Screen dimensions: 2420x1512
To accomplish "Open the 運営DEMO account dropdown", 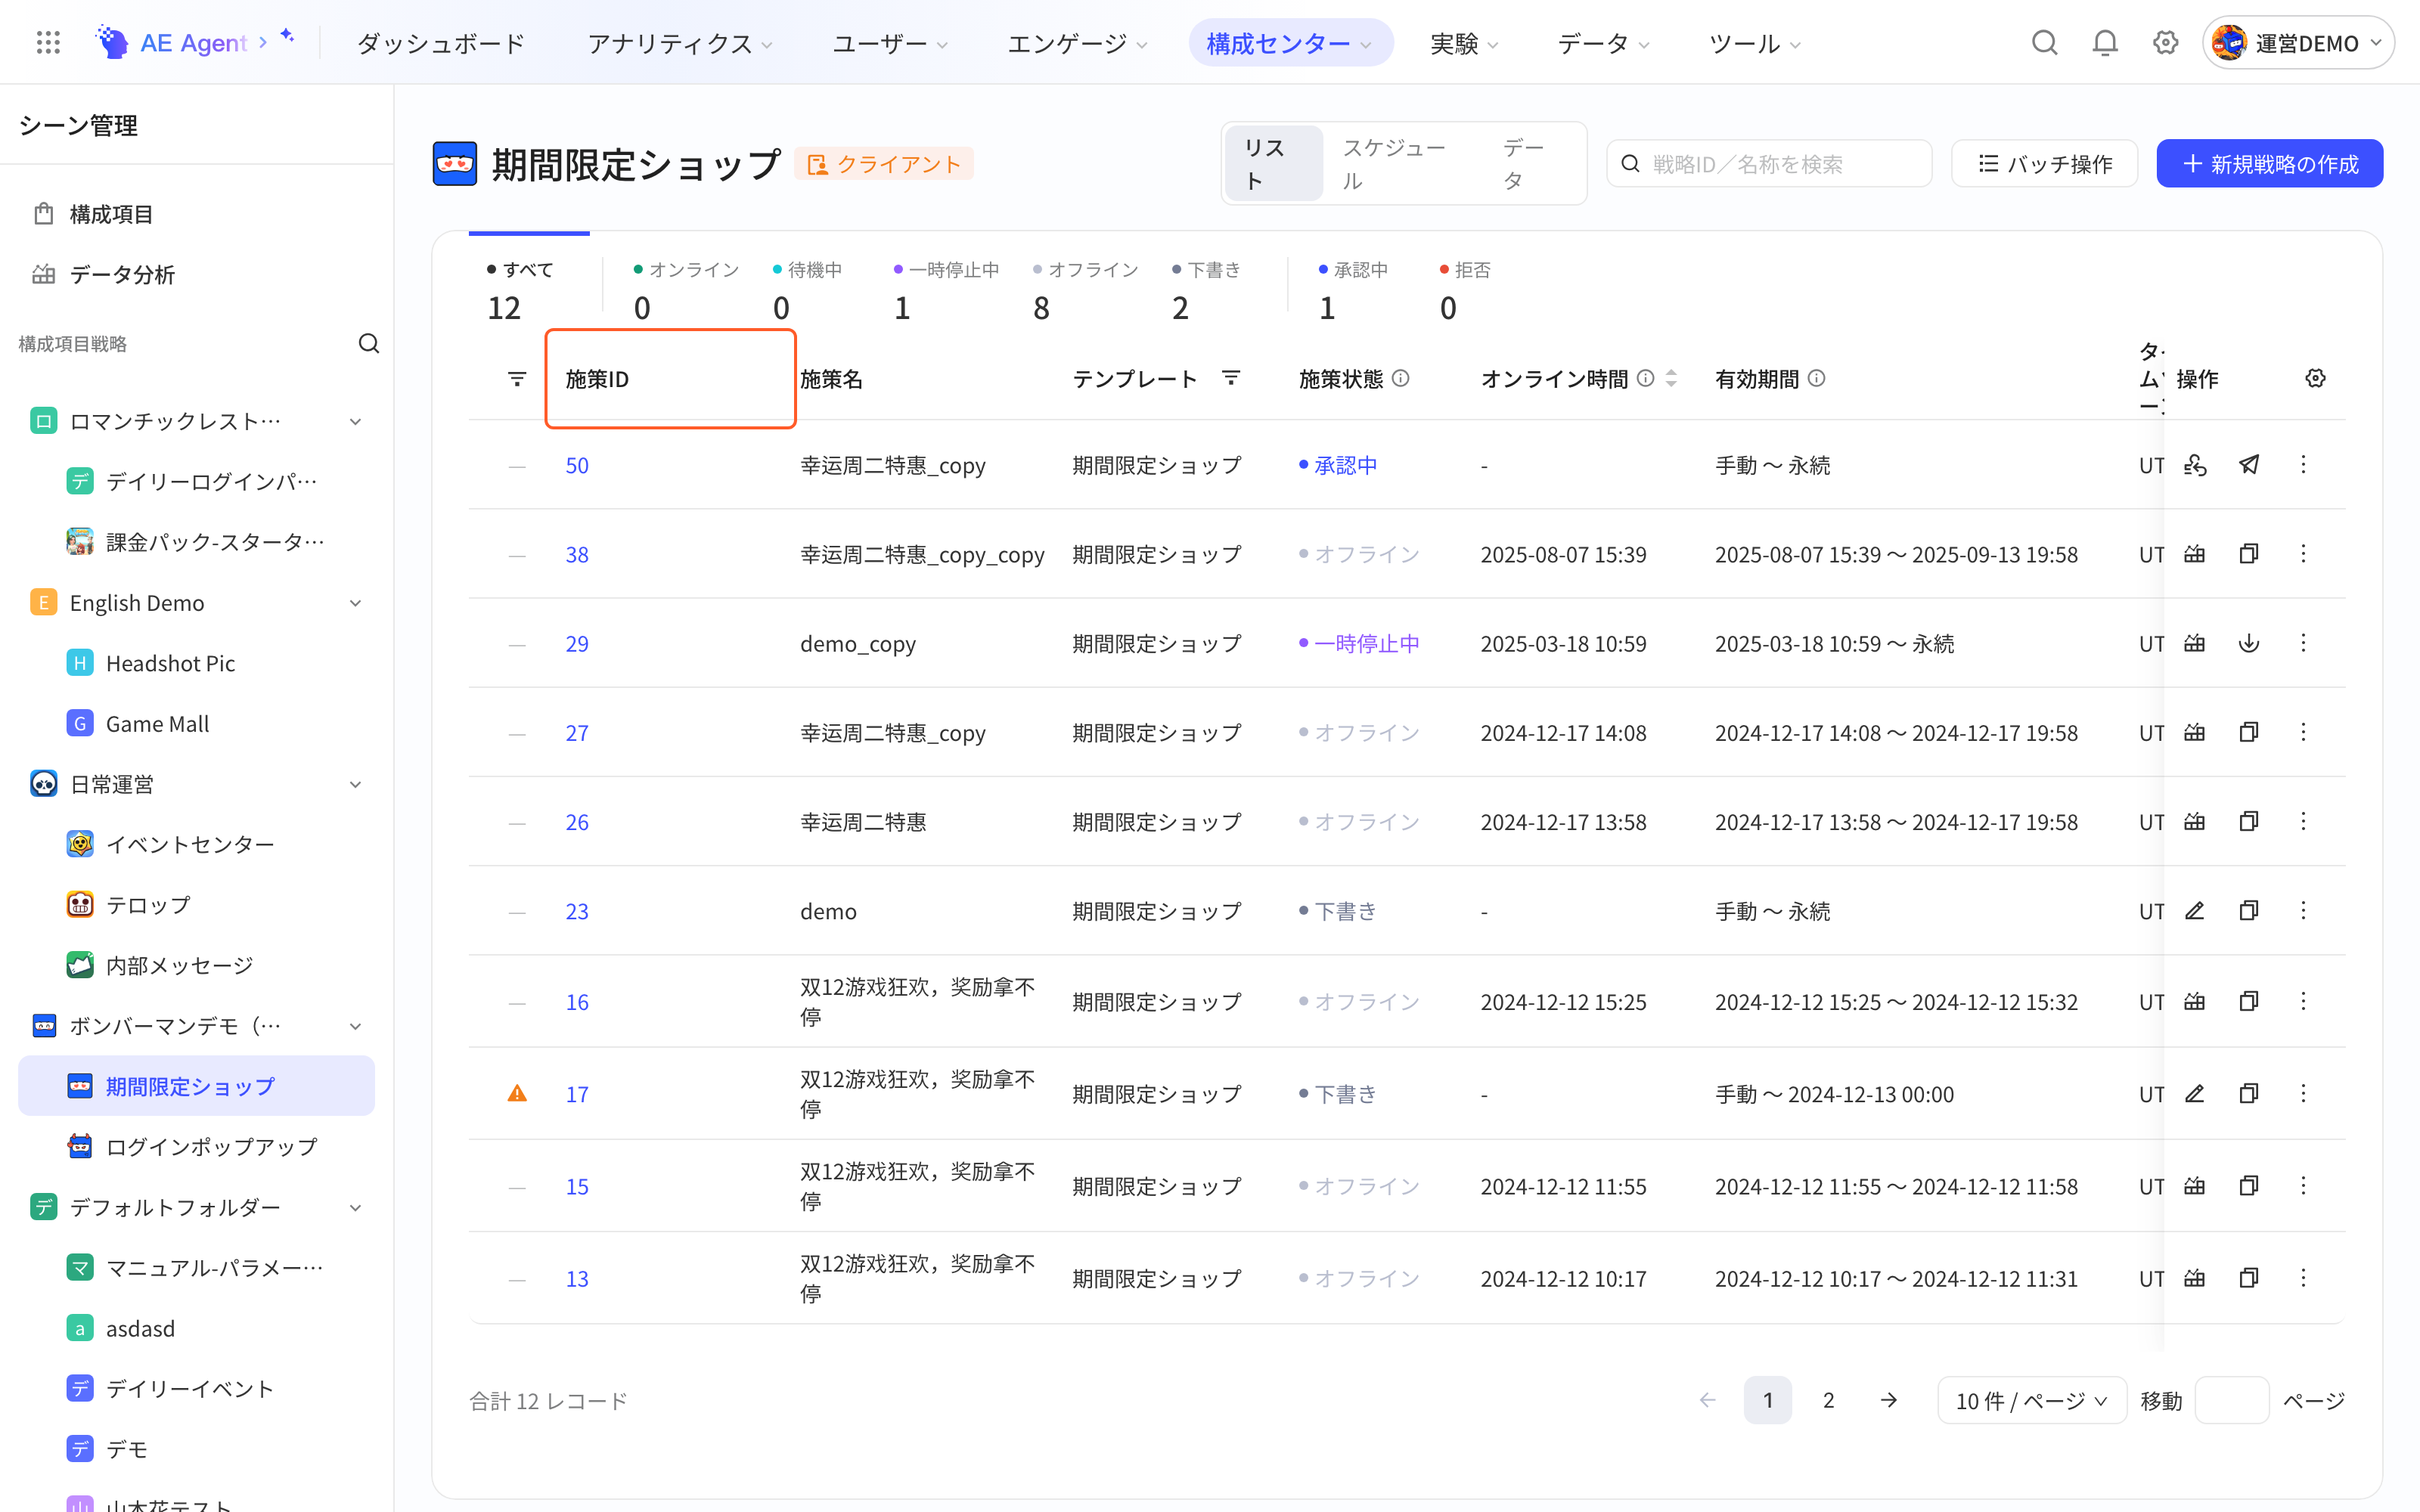I will pyautogui.click(x=2298, y=43).
